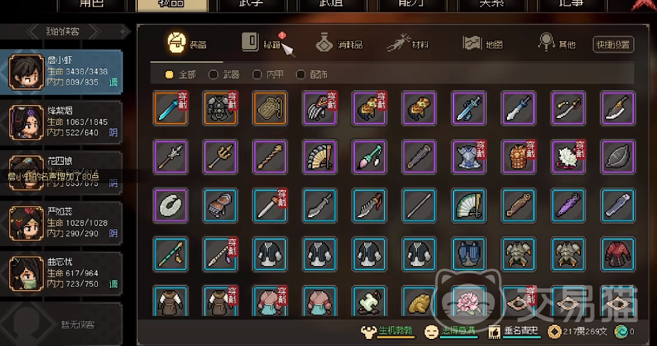Screen dimensions: 657x346
Task: Click the 生机勃勃 status bar indicator
Action: click(x=388, y=331)
